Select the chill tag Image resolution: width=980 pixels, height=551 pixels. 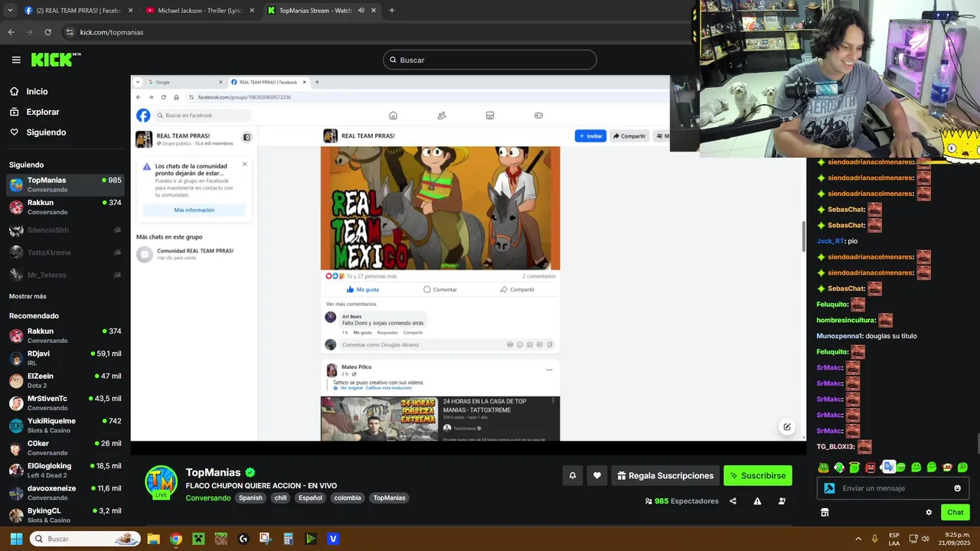click(x=280, y=497)
